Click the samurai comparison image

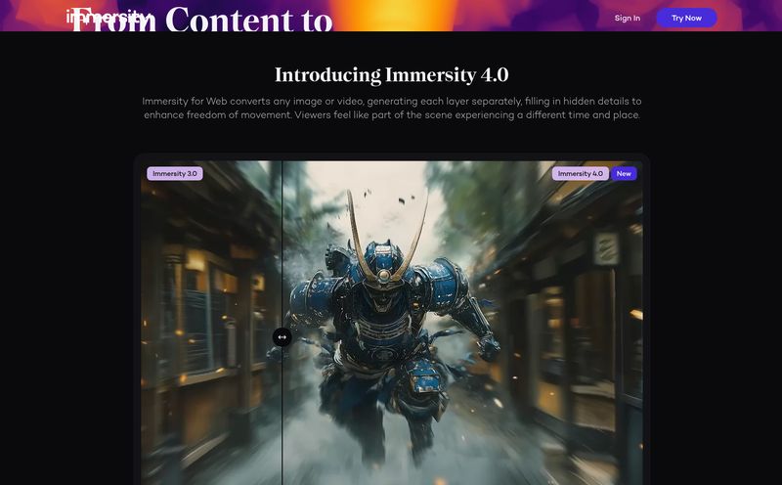coord(392,323)
